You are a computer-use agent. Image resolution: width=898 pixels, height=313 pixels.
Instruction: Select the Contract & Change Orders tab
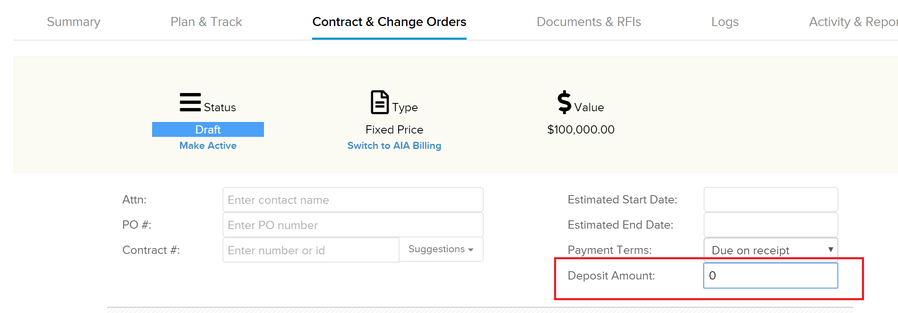coord(389,22)
